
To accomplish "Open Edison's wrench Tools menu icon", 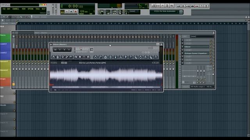I will (x=67, y=57).
